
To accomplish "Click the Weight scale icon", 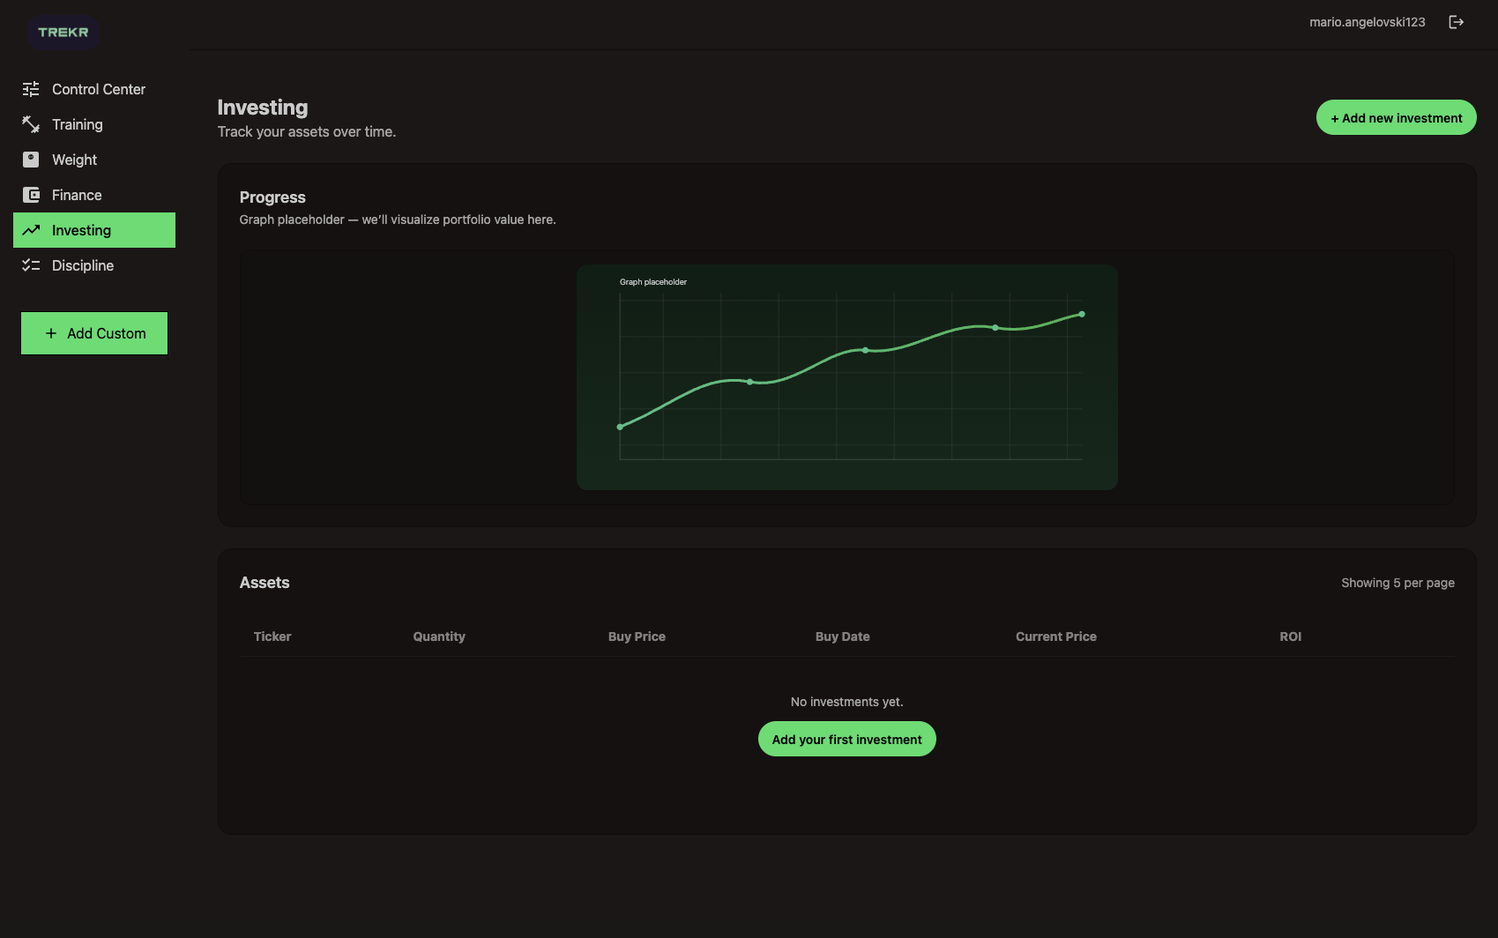I will tap(31, 160).
